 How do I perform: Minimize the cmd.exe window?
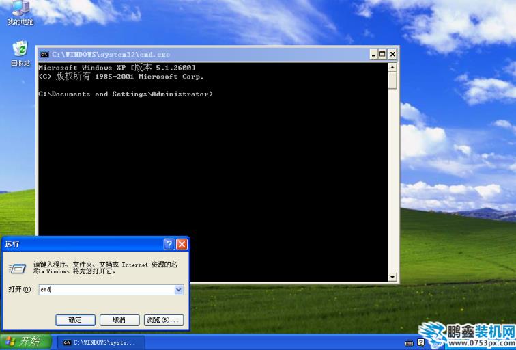[x=373, y=54]
